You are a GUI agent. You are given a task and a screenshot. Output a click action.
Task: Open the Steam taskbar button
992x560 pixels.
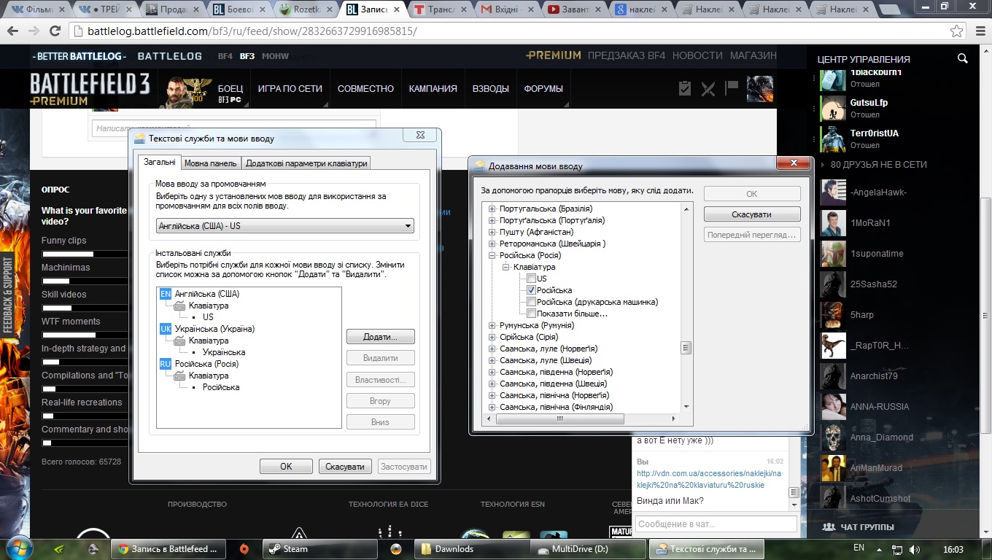(320, 549)
